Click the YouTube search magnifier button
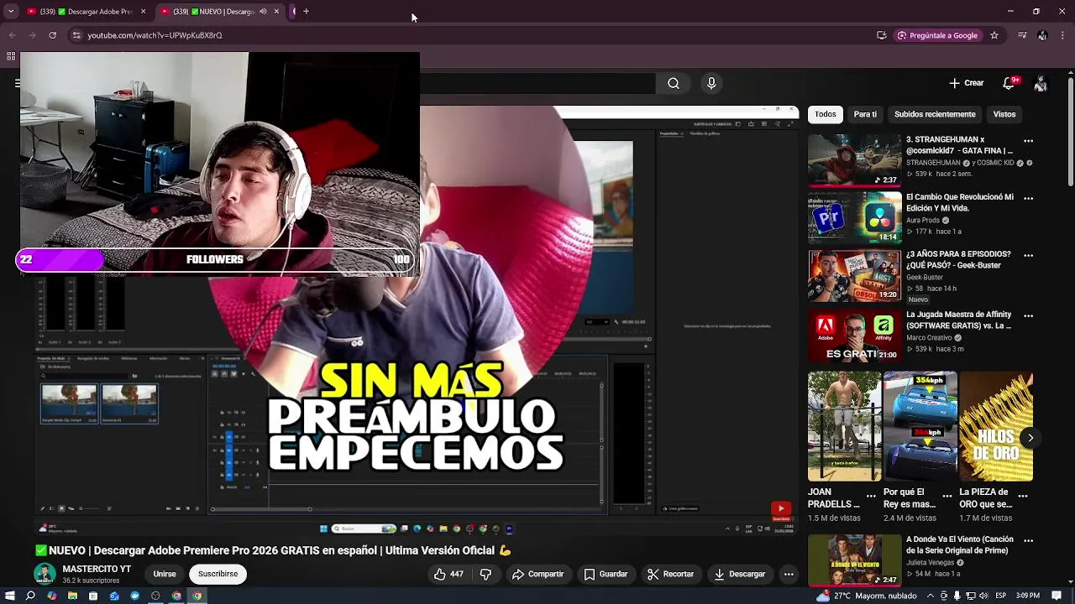The image size is (1075, 604). coord(674,83)
